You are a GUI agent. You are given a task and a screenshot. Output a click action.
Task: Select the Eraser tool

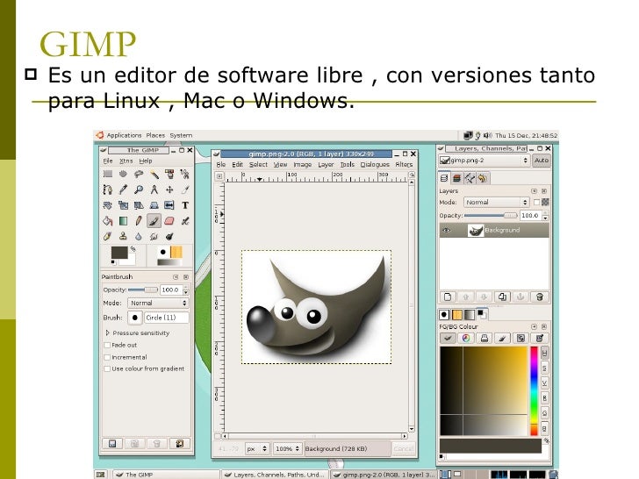point(169,221)
